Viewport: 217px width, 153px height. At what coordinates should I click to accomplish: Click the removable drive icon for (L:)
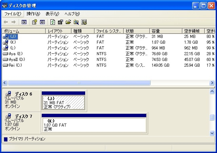[5, 48]
